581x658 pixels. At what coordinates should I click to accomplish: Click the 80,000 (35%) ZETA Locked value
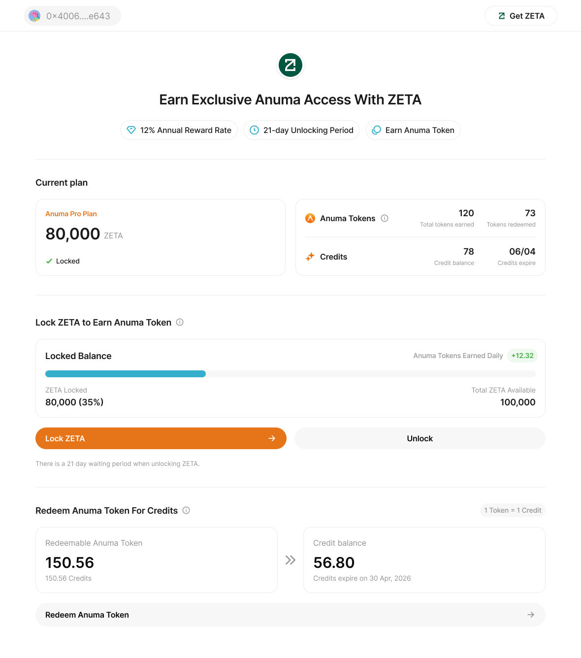click(74, 402)
